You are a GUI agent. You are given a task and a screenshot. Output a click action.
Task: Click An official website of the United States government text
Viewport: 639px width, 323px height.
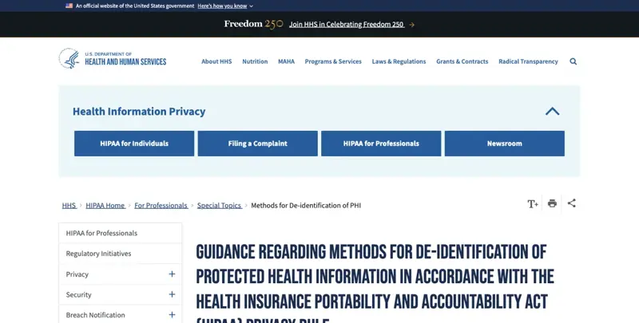tap(135, 6)
